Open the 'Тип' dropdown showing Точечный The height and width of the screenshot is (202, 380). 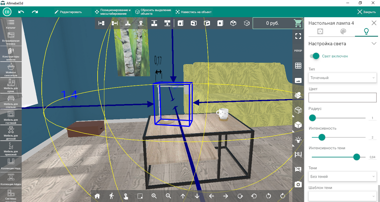click(x=342, y=78)
